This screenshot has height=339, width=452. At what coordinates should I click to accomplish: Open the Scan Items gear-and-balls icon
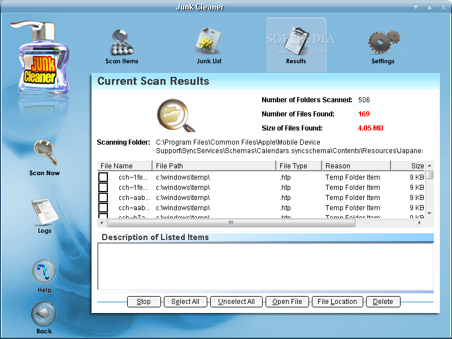121,42
